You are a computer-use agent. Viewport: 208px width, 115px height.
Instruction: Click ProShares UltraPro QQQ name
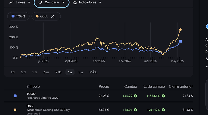43,98
